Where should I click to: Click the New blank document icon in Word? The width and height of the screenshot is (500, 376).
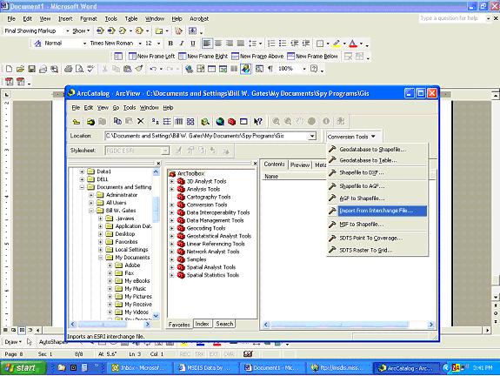tap(9, 69)
